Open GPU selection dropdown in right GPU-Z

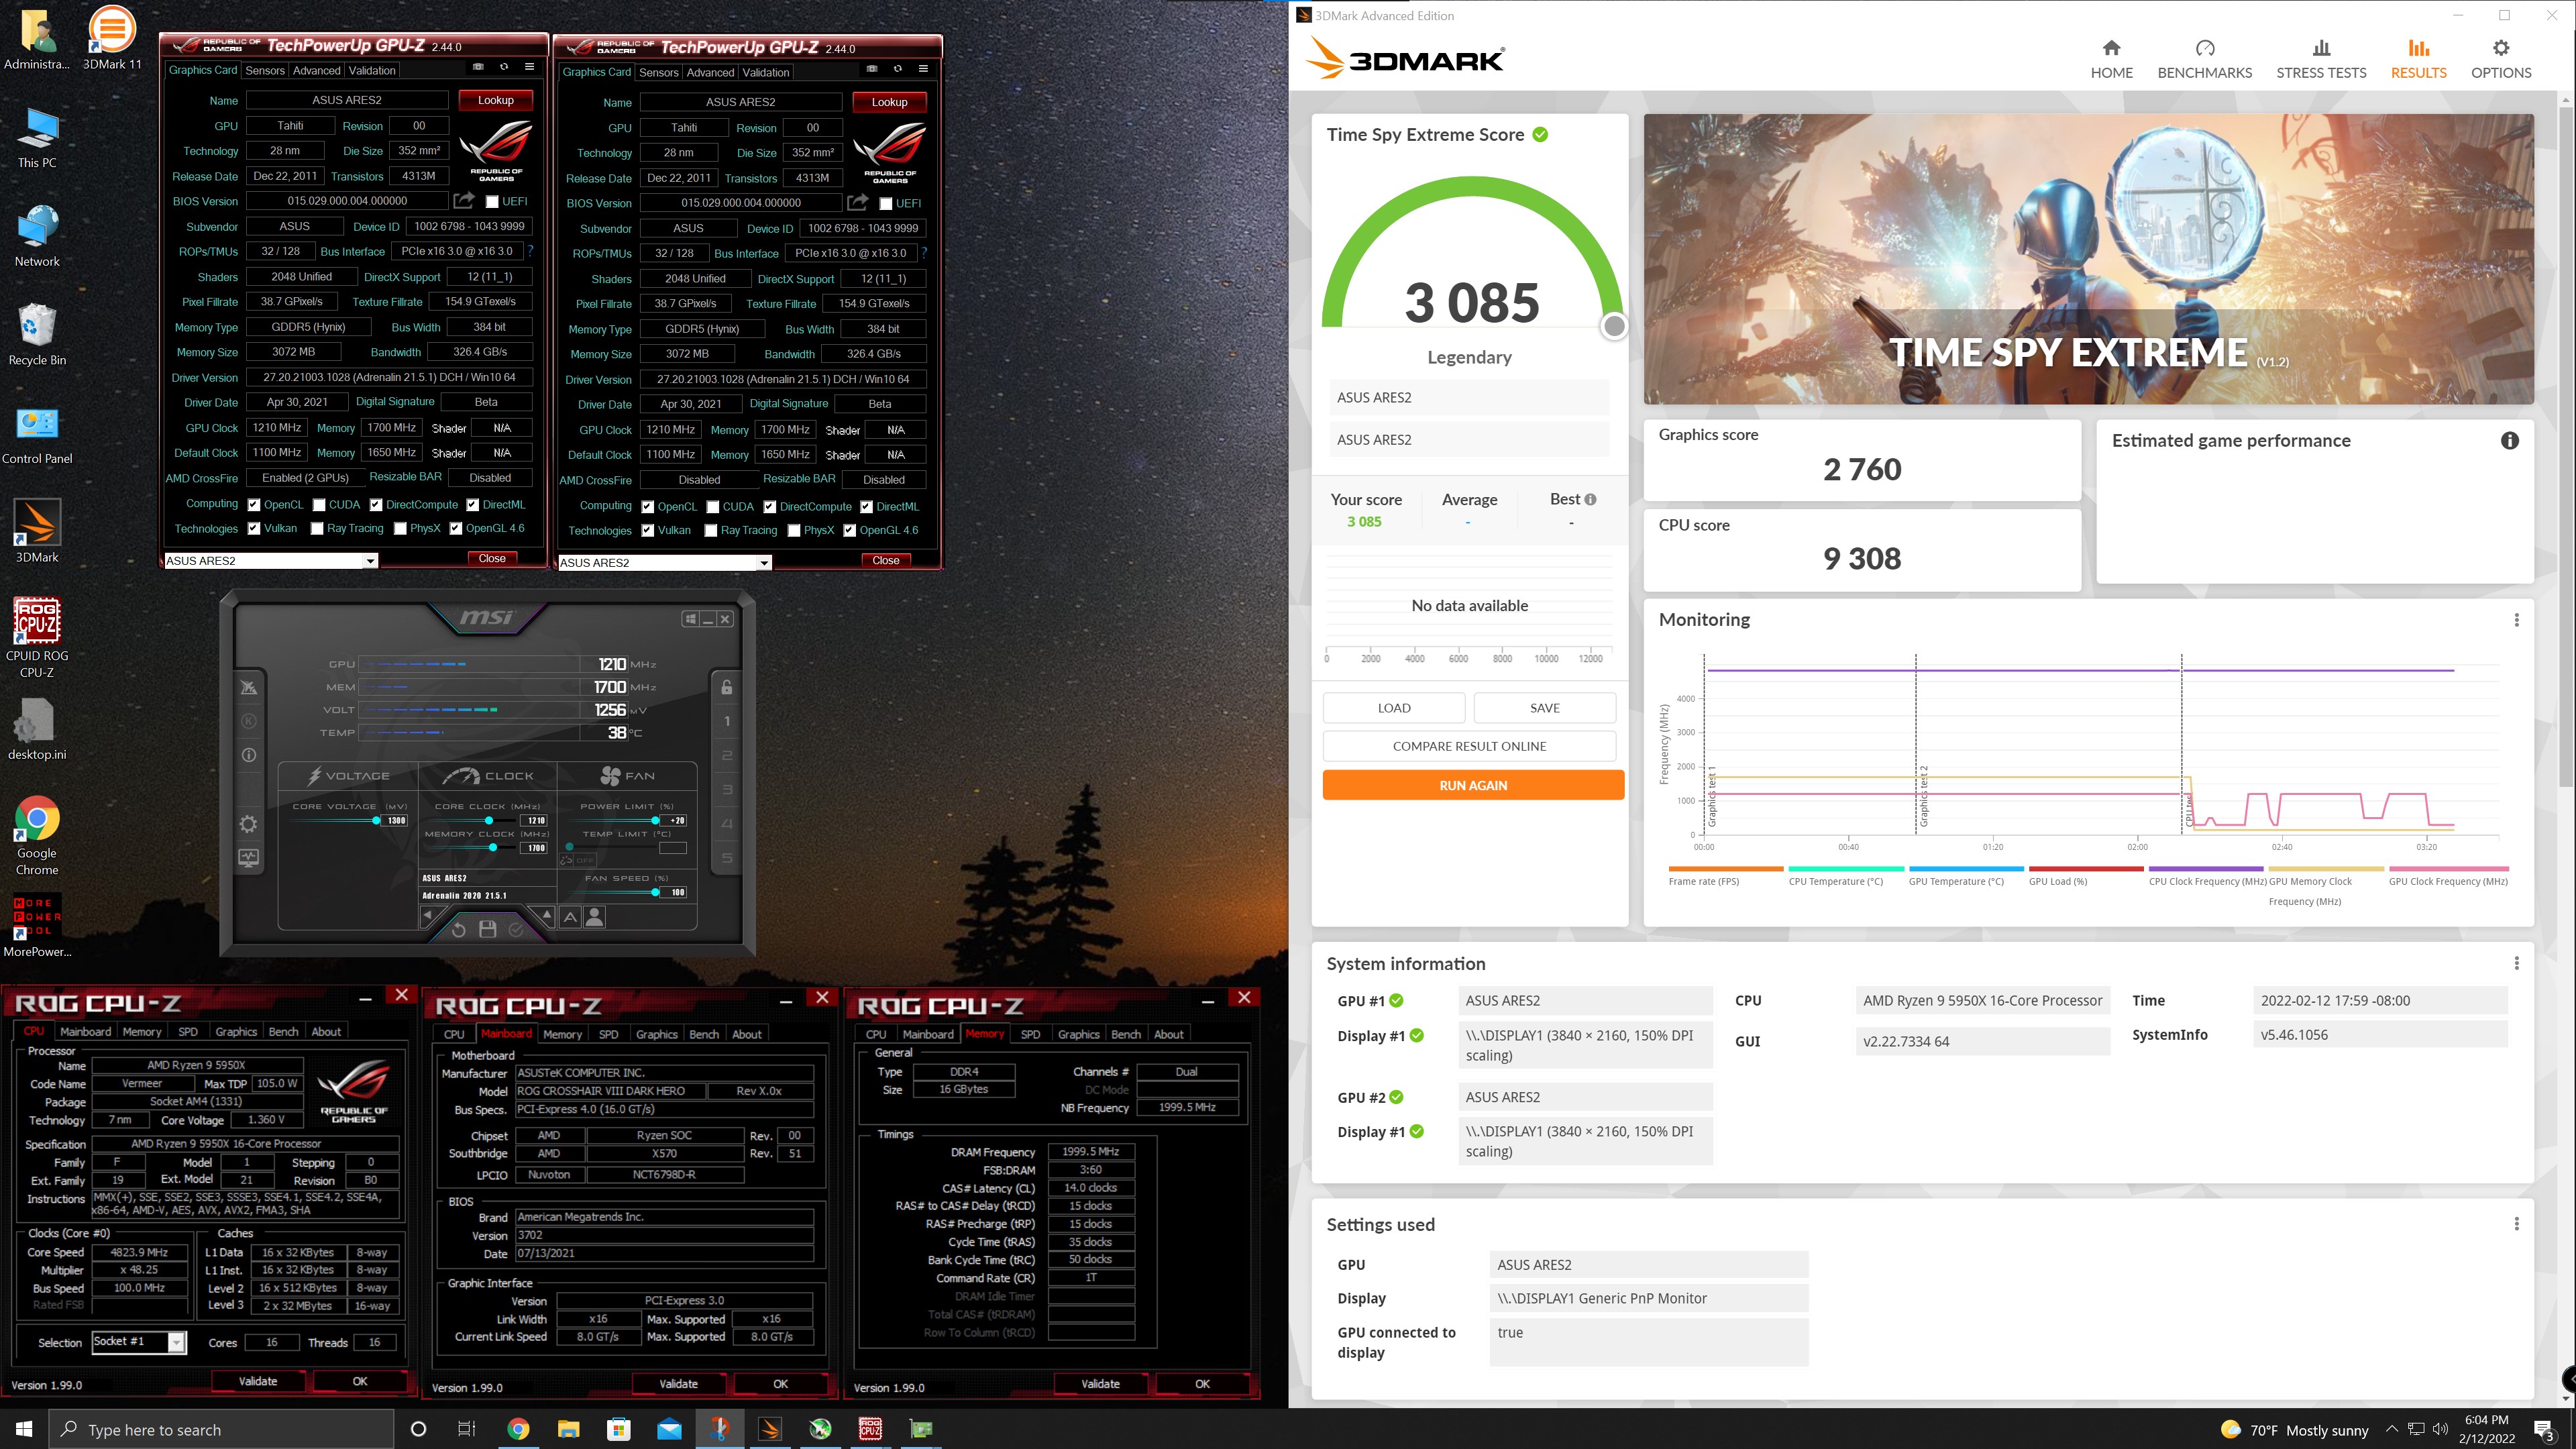click(764, 563)
